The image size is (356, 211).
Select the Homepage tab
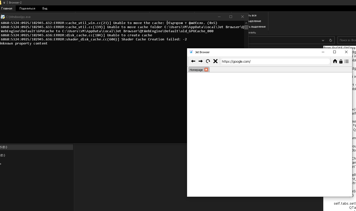click(x=196, y=70)
